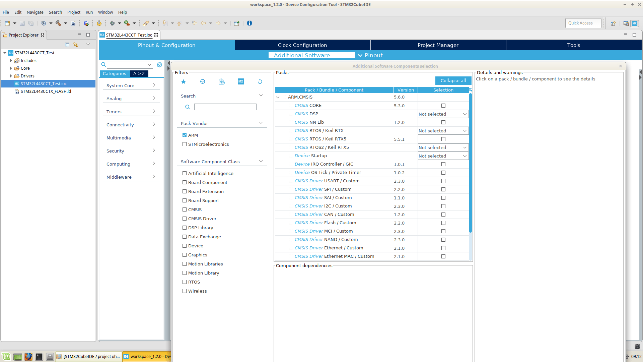643x362 pixels.
Task: Click the categories settings gear icon
Action: 159,65
